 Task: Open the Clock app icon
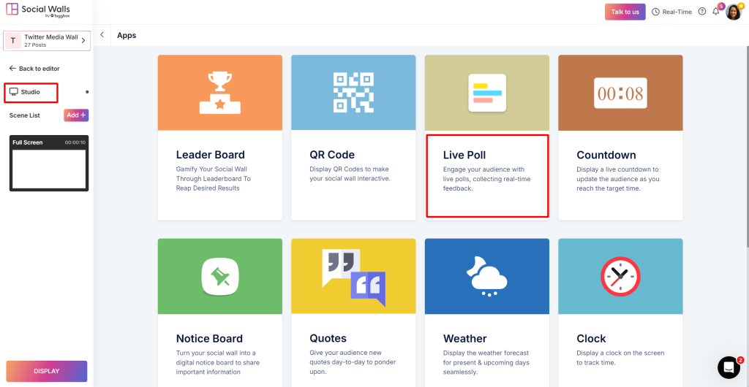(620, 276)
